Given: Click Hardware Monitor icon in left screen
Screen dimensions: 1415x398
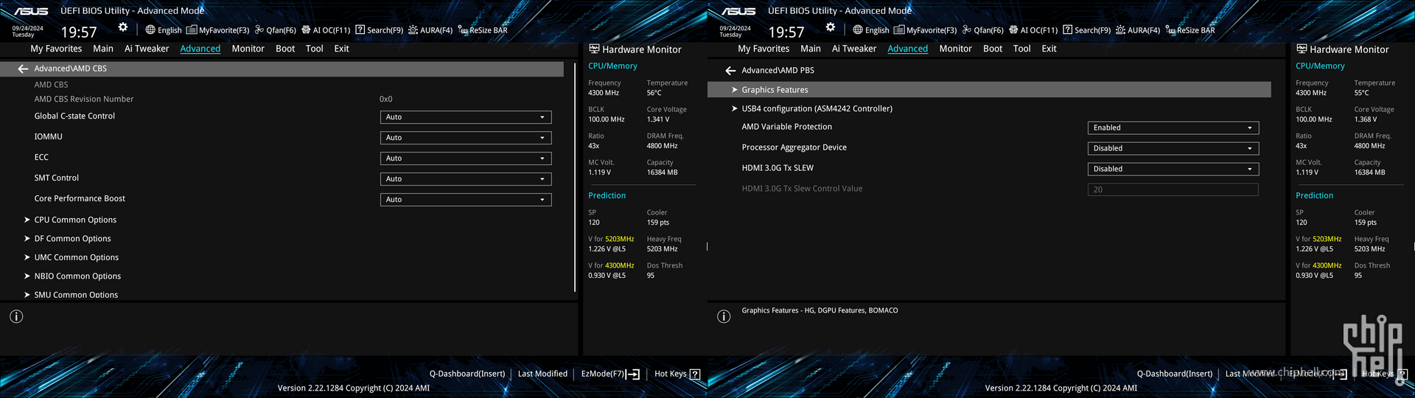Looking at the screenshot, I should point(594,49).
